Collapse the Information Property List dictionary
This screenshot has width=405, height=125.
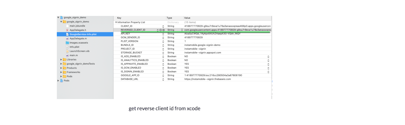(x=116, y=22)
